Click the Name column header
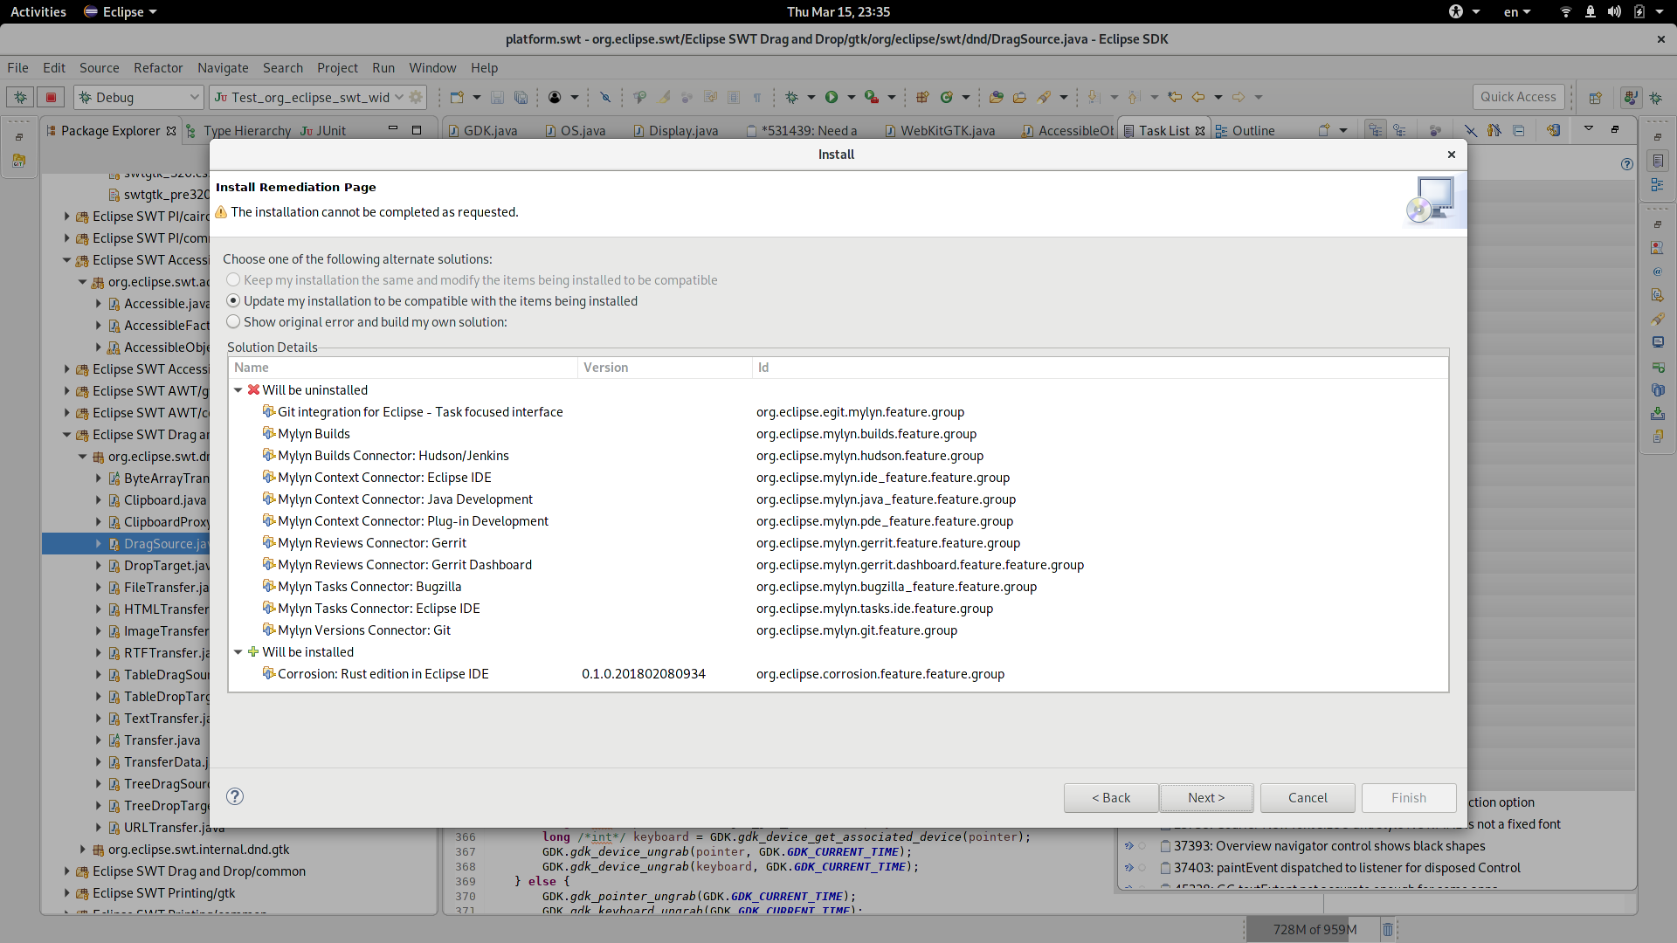 [403, 368]
